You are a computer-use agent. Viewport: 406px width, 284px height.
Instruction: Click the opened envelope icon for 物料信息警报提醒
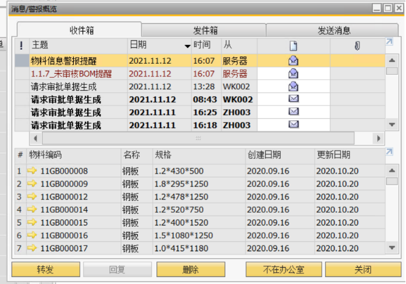tap(293, 60)
